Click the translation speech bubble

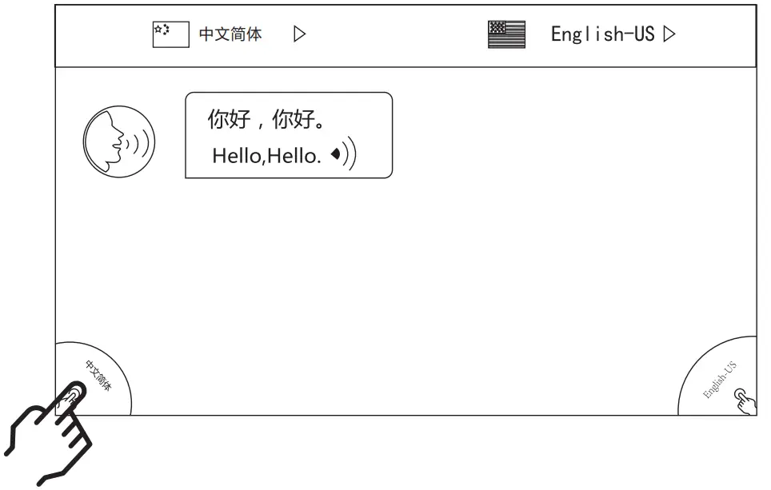click(288, 134)
